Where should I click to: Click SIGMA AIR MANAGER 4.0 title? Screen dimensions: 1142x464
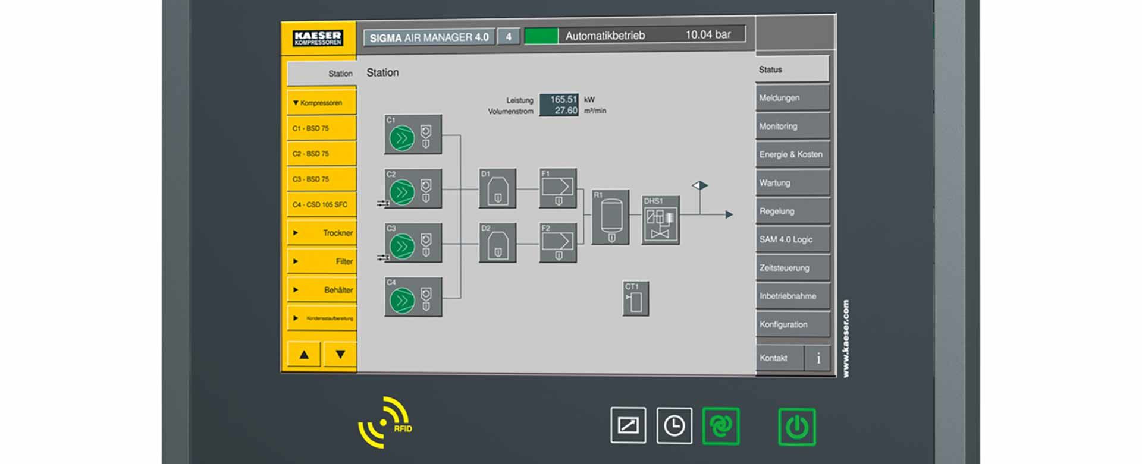[x=429, y=37]
